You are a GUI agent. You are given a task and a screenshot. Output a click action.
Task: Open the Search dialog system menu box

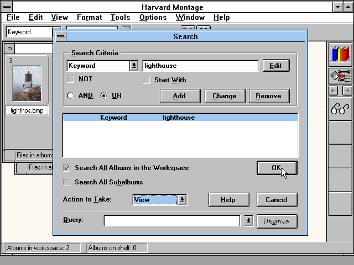click(60, 36)
